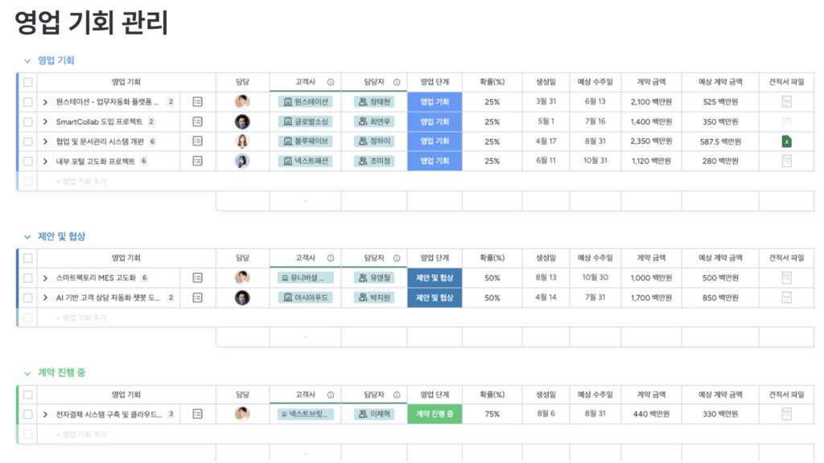Image resolution: width=824 pixels, height=463 pixels.
Task: Expand subitems of 스마트팩토리 MES 고도화
Action: [x=45, y=277]
